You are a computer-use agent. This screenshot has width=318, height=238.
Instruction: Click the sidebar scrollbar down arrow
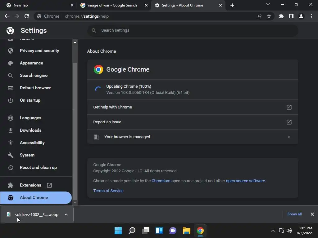click(x=75, y=203)
